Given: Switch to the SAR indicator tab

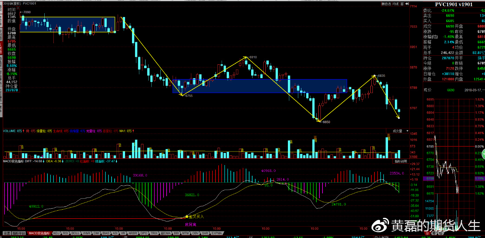Looking at the screenshot, I should (x=205, y=233).
